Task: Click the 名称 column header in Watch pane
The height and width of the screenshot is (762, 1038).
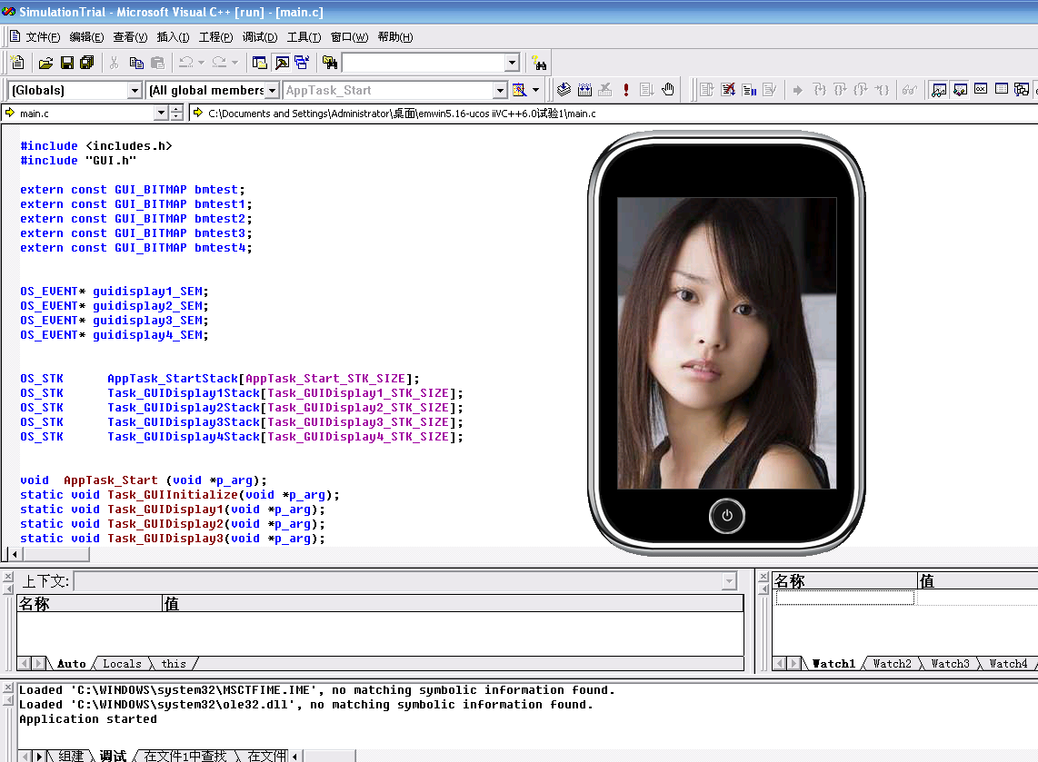Action: pyautogui.click(x=844, y=580)
